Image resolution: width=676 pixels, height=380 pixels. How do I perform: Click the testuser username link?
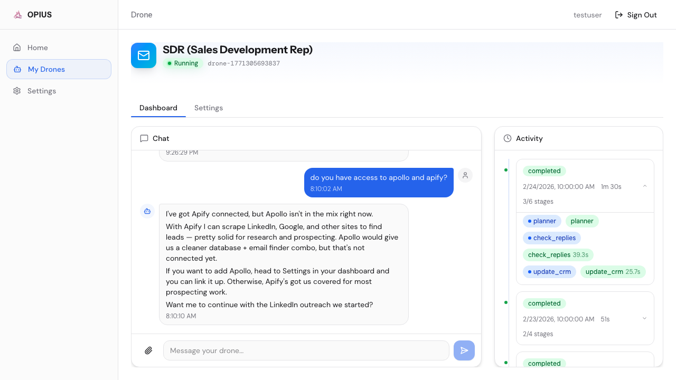tap(587, 15)
